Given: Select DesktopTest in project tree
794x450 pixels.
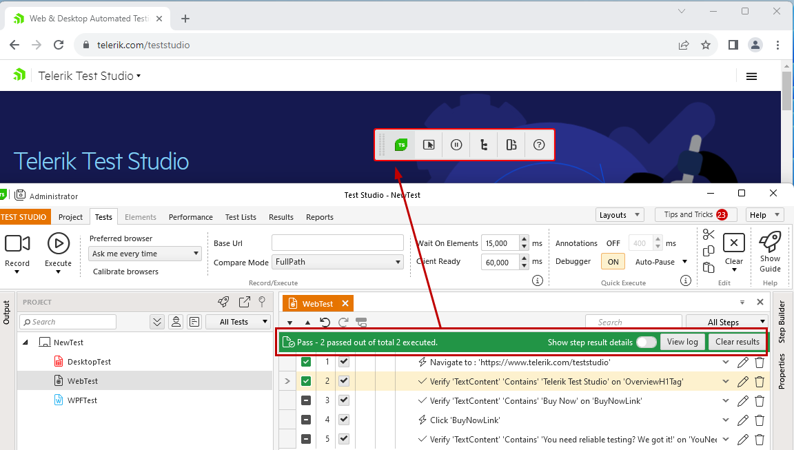Looking at the screenshot, I should (x=89, y=362).
